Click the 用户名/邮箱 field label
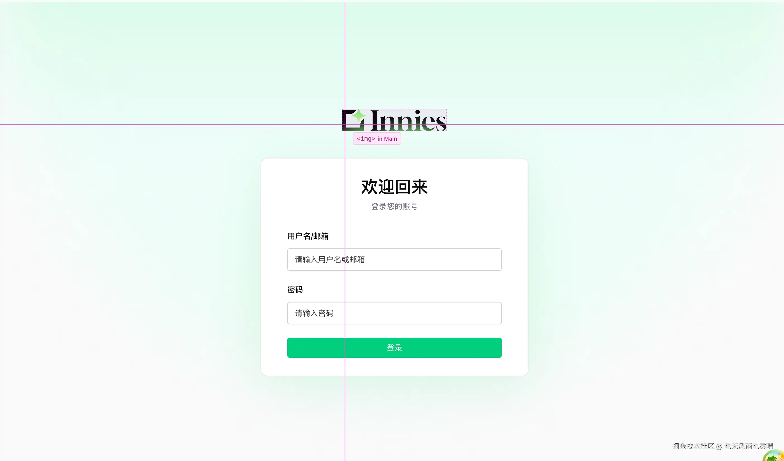This screenshot has width=784, height=461. 308,236
